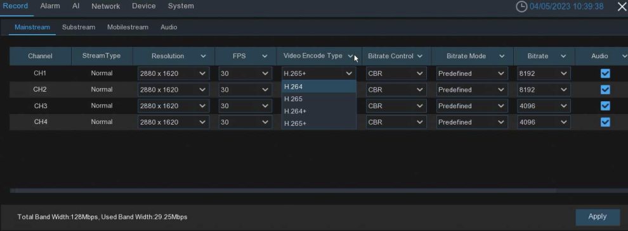Click the Normal stream type for CH1
Image resolution: width=628 pixels, height=231 pixels.
101,73
